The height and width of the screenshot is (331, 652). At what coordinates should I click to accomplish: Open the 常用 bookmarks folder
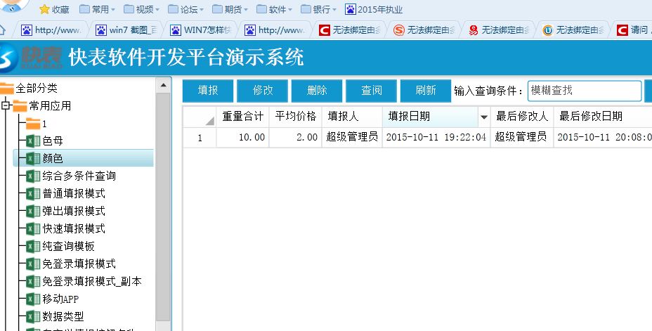97,9
